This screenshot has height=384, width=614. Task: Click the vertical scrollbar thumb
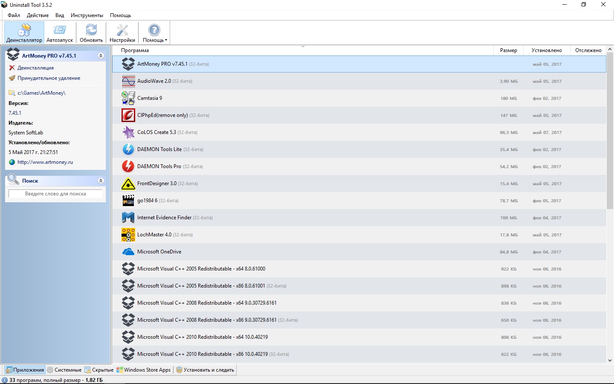tap(610, 131)
